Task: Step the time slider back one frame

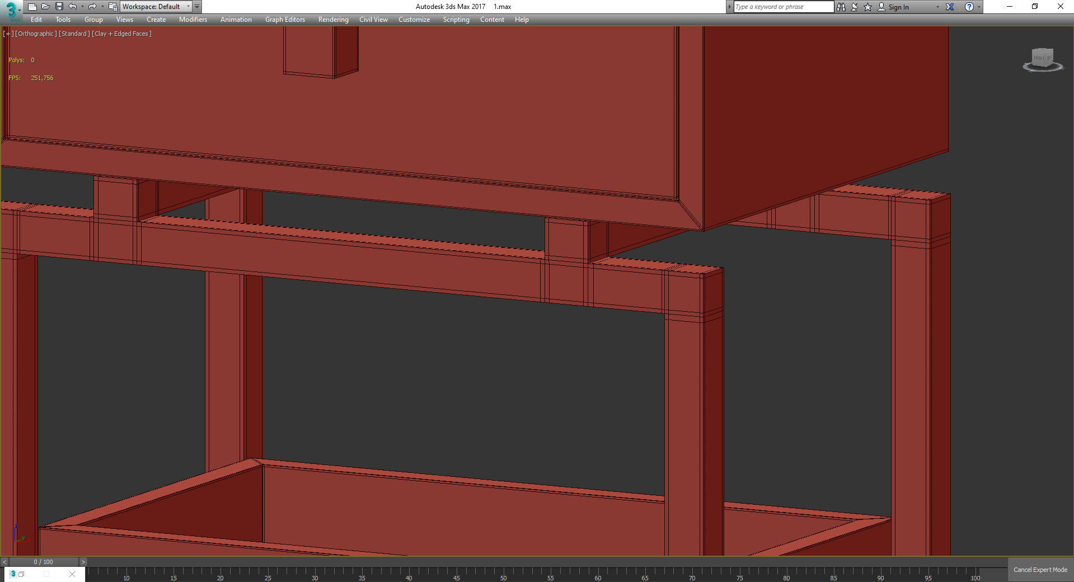Action: coord(4,562)
